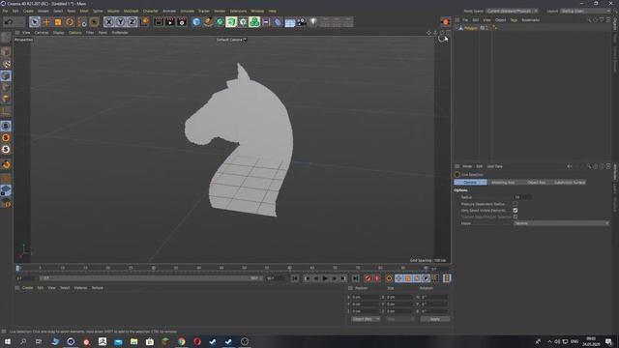Select the Live Selection arrow tool
The image size is (619, 348).
coord(35,22)
